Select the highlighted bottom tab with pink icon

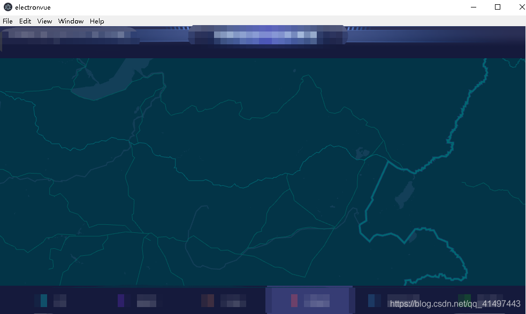pos(310,300)
